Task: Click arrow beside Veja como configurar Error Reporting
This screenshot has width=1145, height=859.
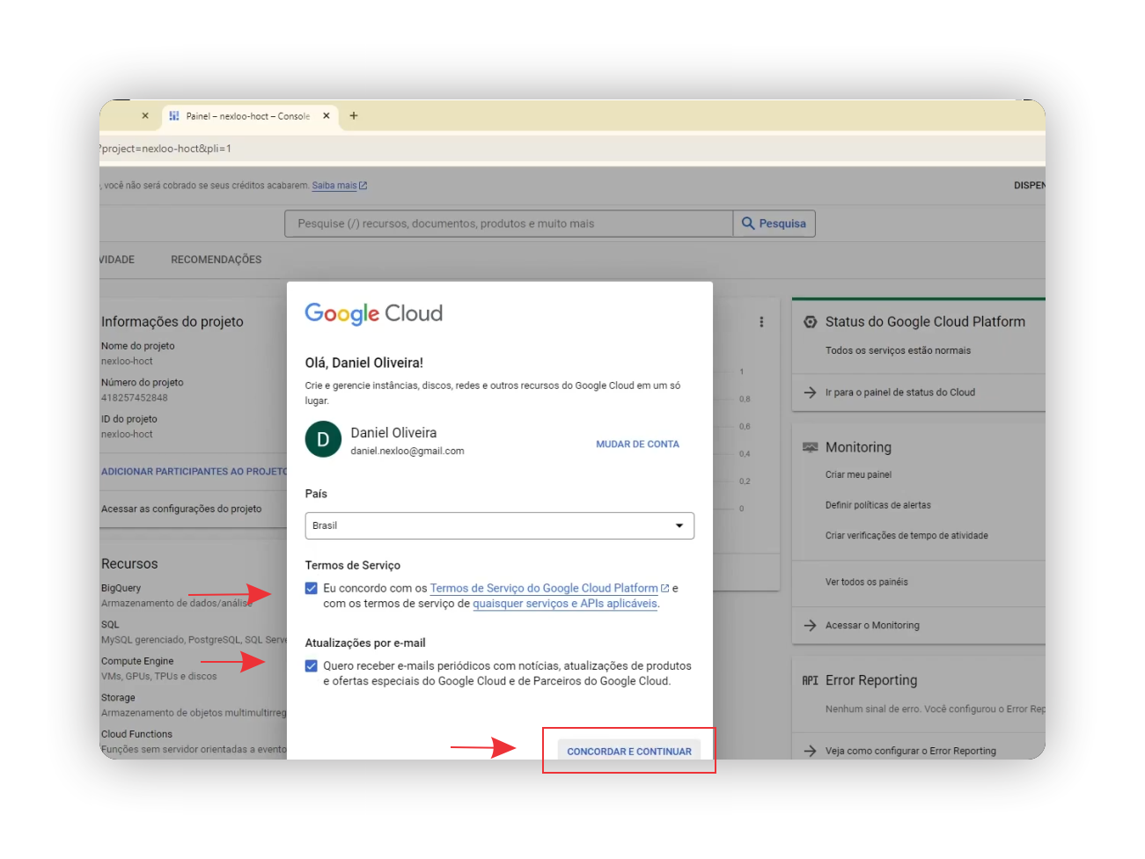Action: (x=811, y=752)
